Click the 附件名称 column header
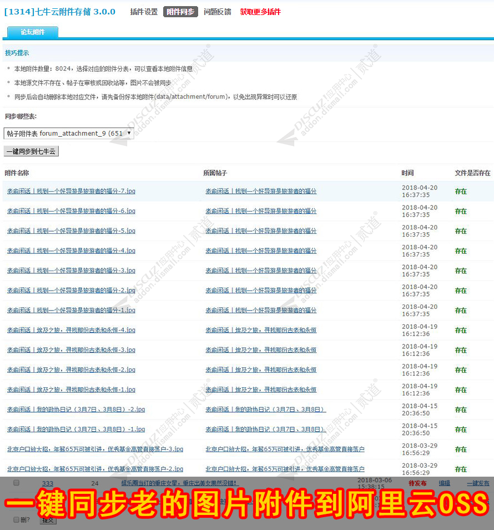The width and height of the screenshot is (494, 530). pos(17,173)
